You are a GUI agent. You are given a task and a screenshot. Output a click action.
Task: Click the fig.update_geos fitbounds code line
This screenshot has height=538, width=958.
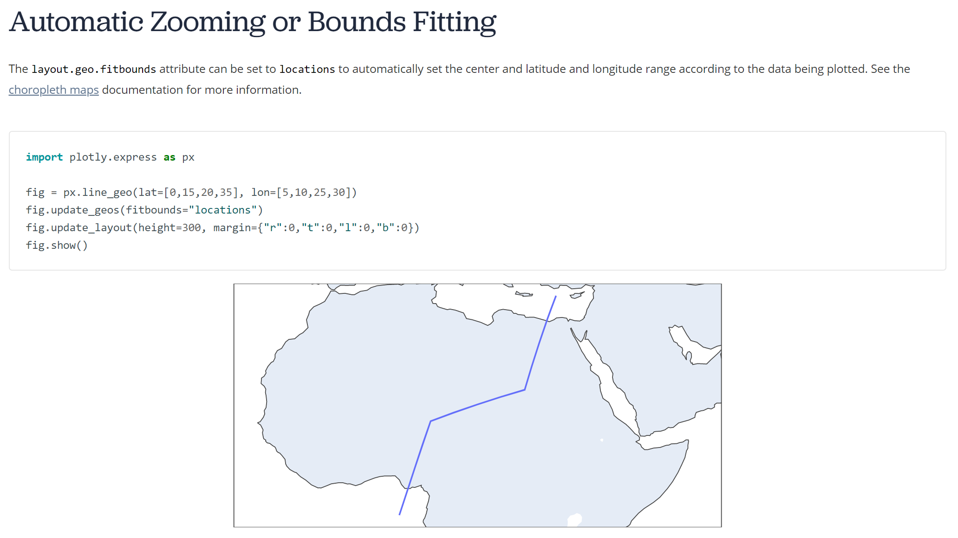[144, 210]
